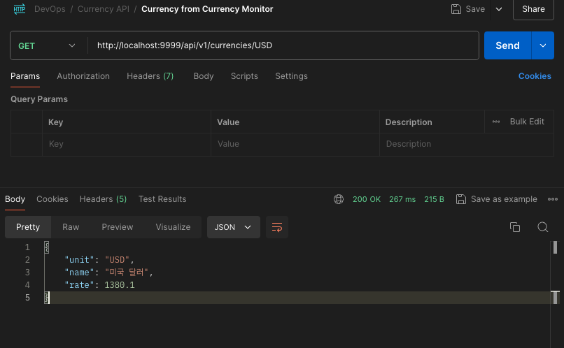
Task: Open the Scripts tab
Action: click(x=244, y=76)
